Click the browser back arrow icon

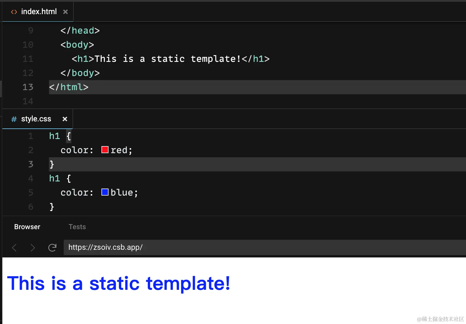[x=14, y=248]
